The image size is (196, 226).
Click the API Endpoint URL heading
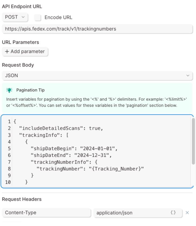pyautogui.click(x=22, y=6)
